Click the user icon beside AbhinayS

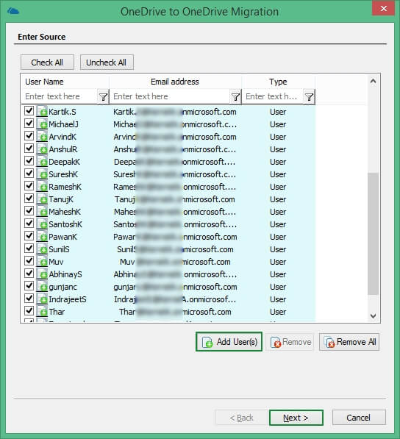click(x=42, y=274)
